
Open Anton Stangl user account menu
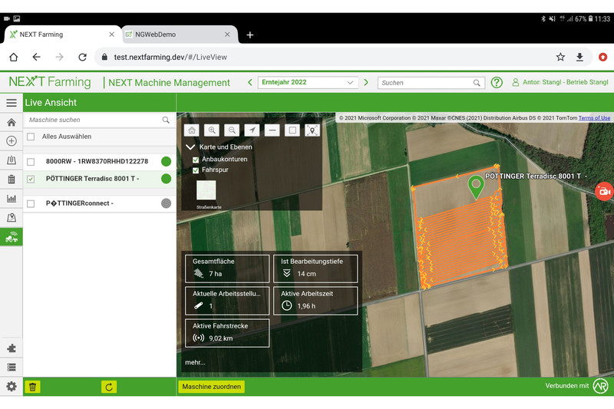point(560,82)
